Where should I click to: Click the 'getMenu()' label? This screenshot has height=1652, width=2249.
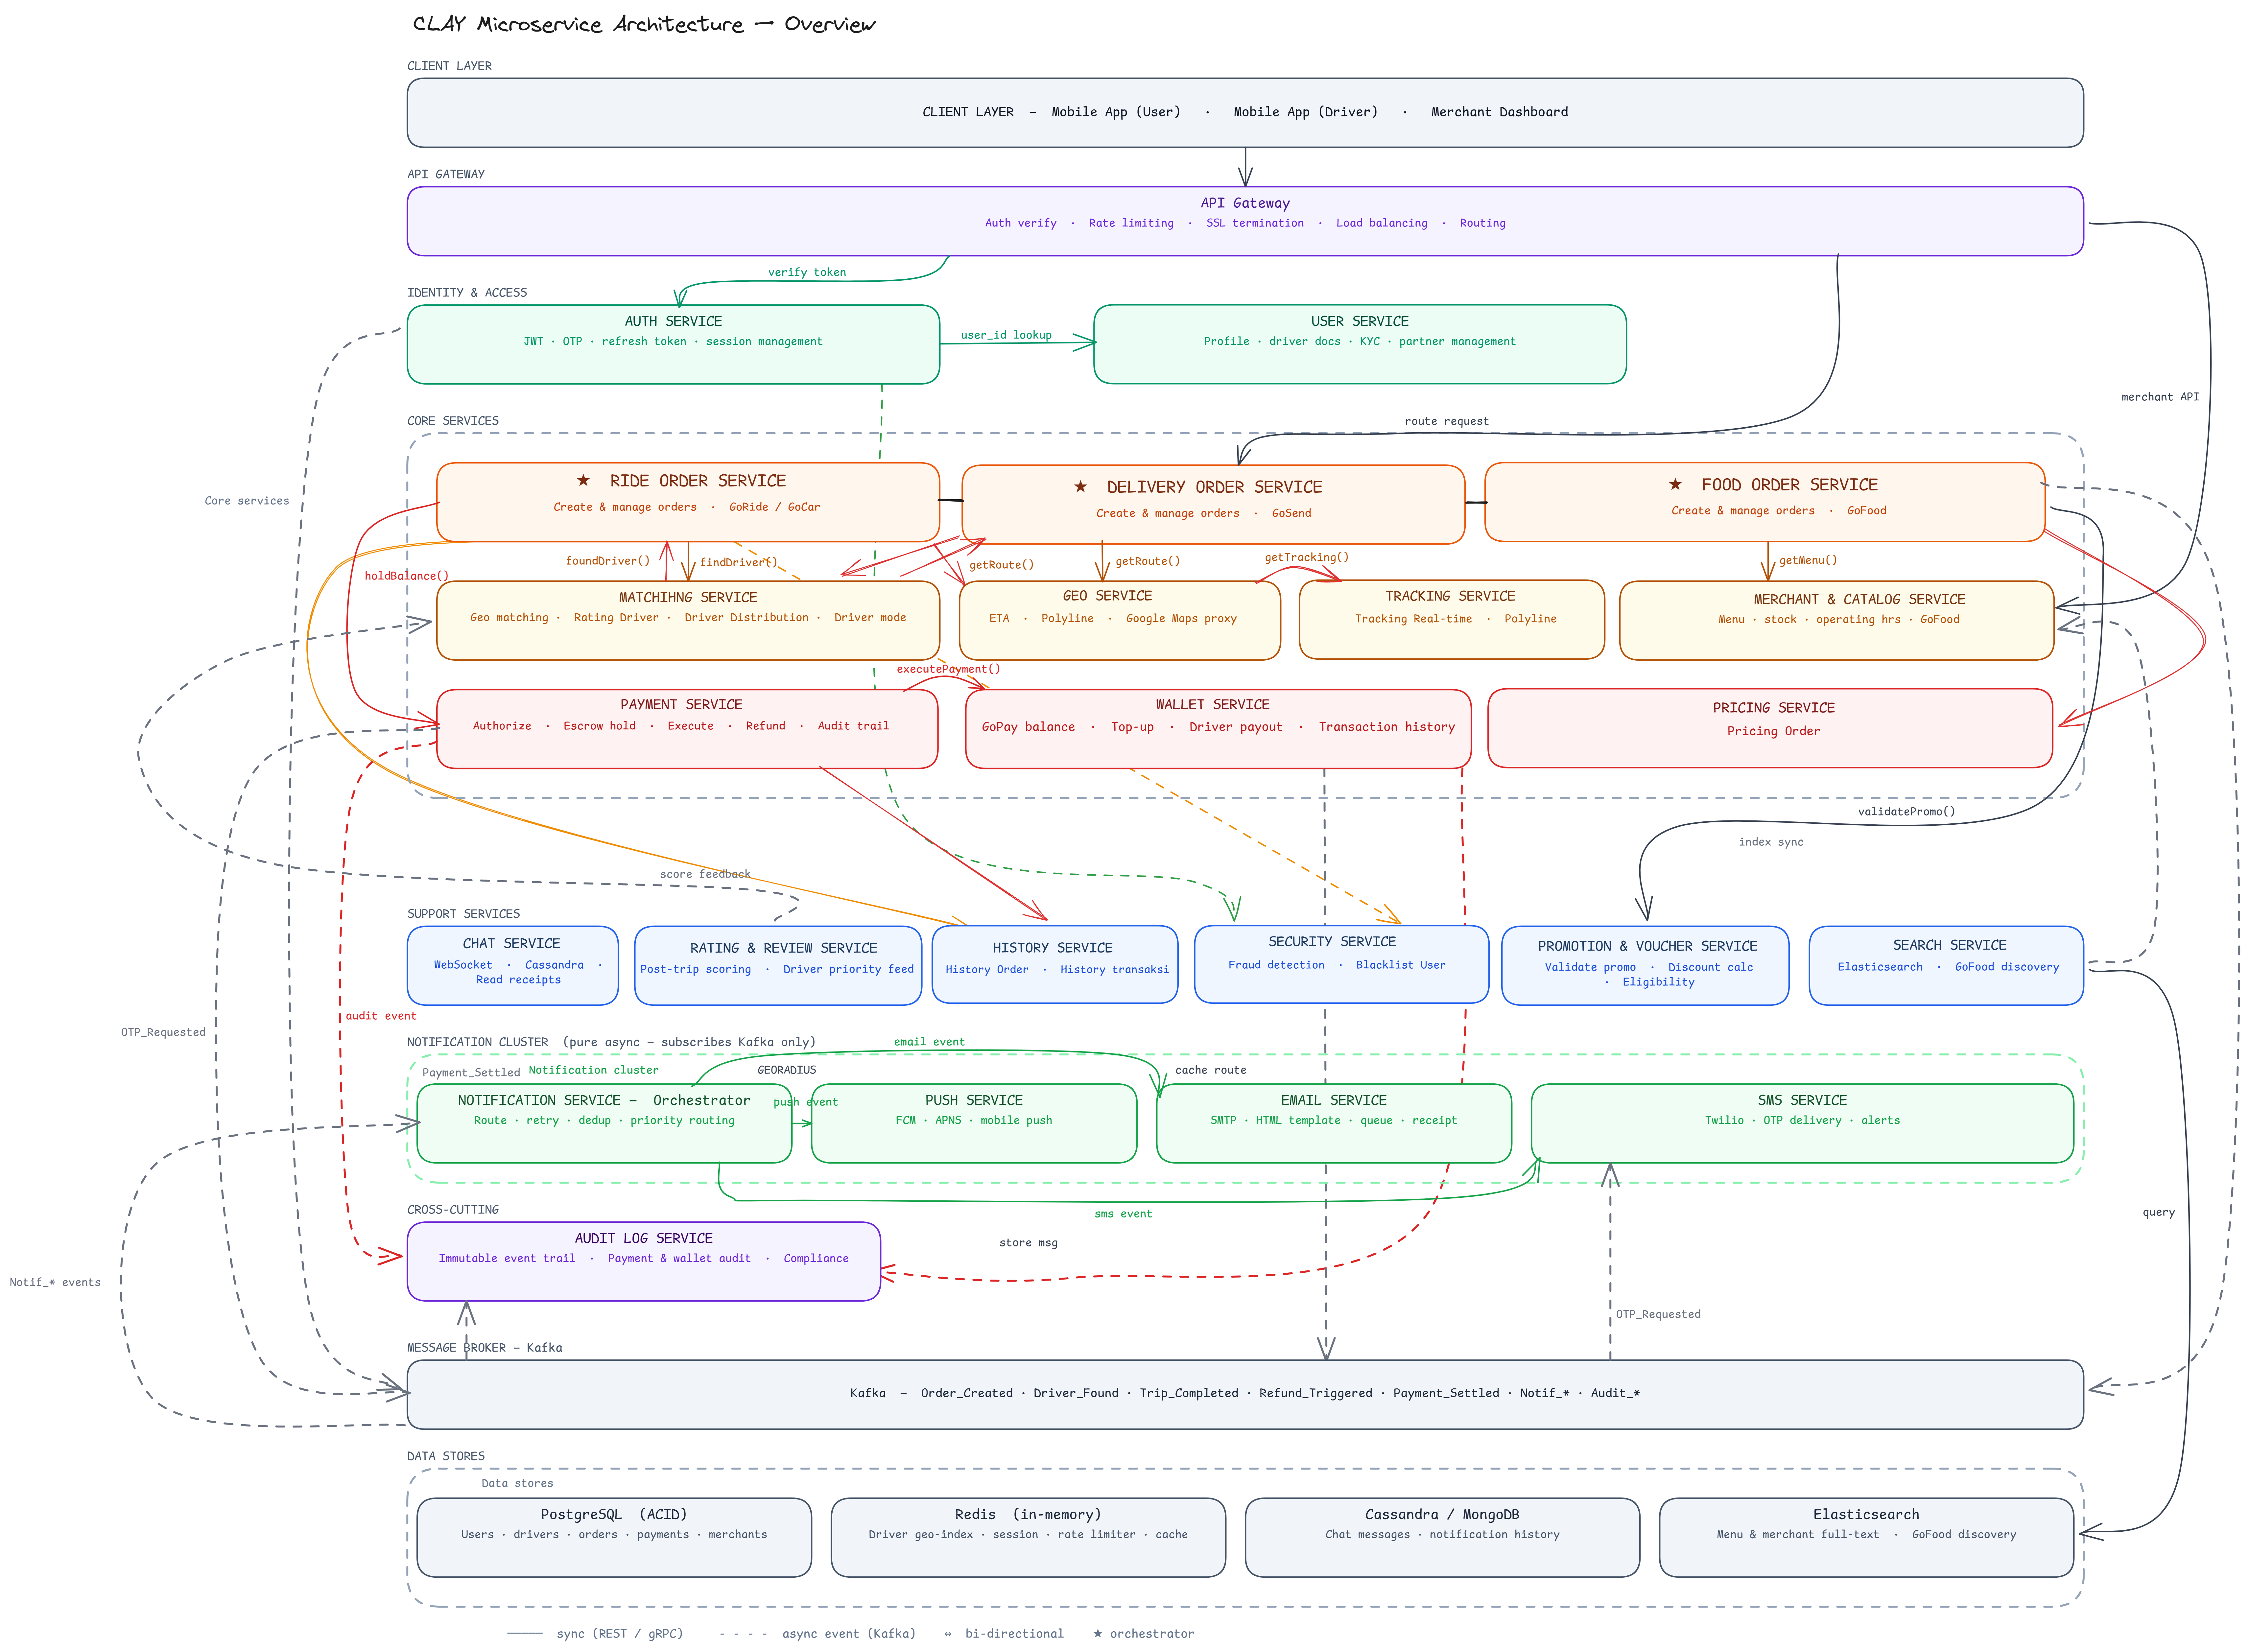click(x=1808, y=560)
